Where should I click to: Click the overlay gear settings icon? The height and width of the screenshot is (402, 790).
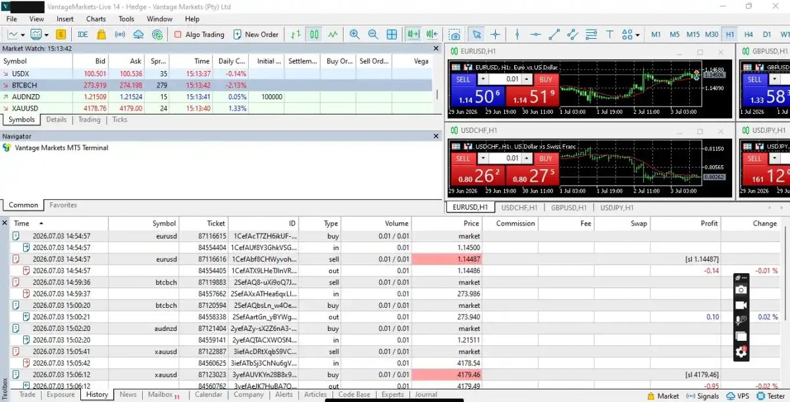(741, 352)
